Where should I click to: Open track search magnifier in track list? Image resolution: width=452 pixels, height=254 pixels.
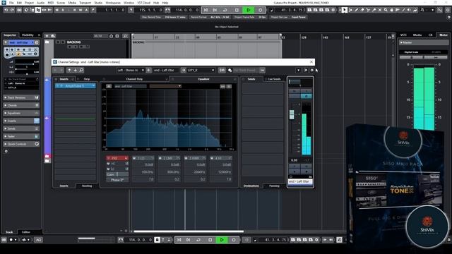tap(126, 36)
